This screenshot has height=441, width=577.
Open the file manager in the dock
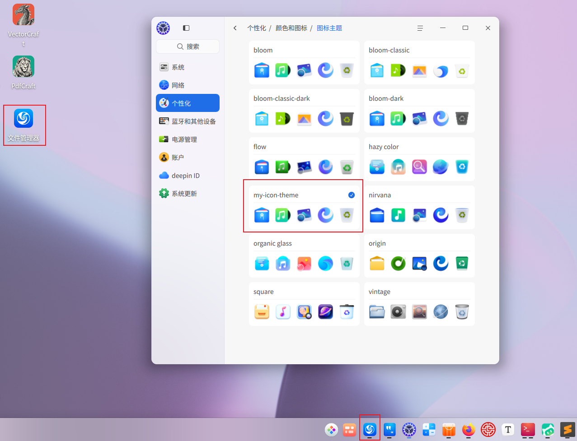pyautogui.click(x=370, y=430)
